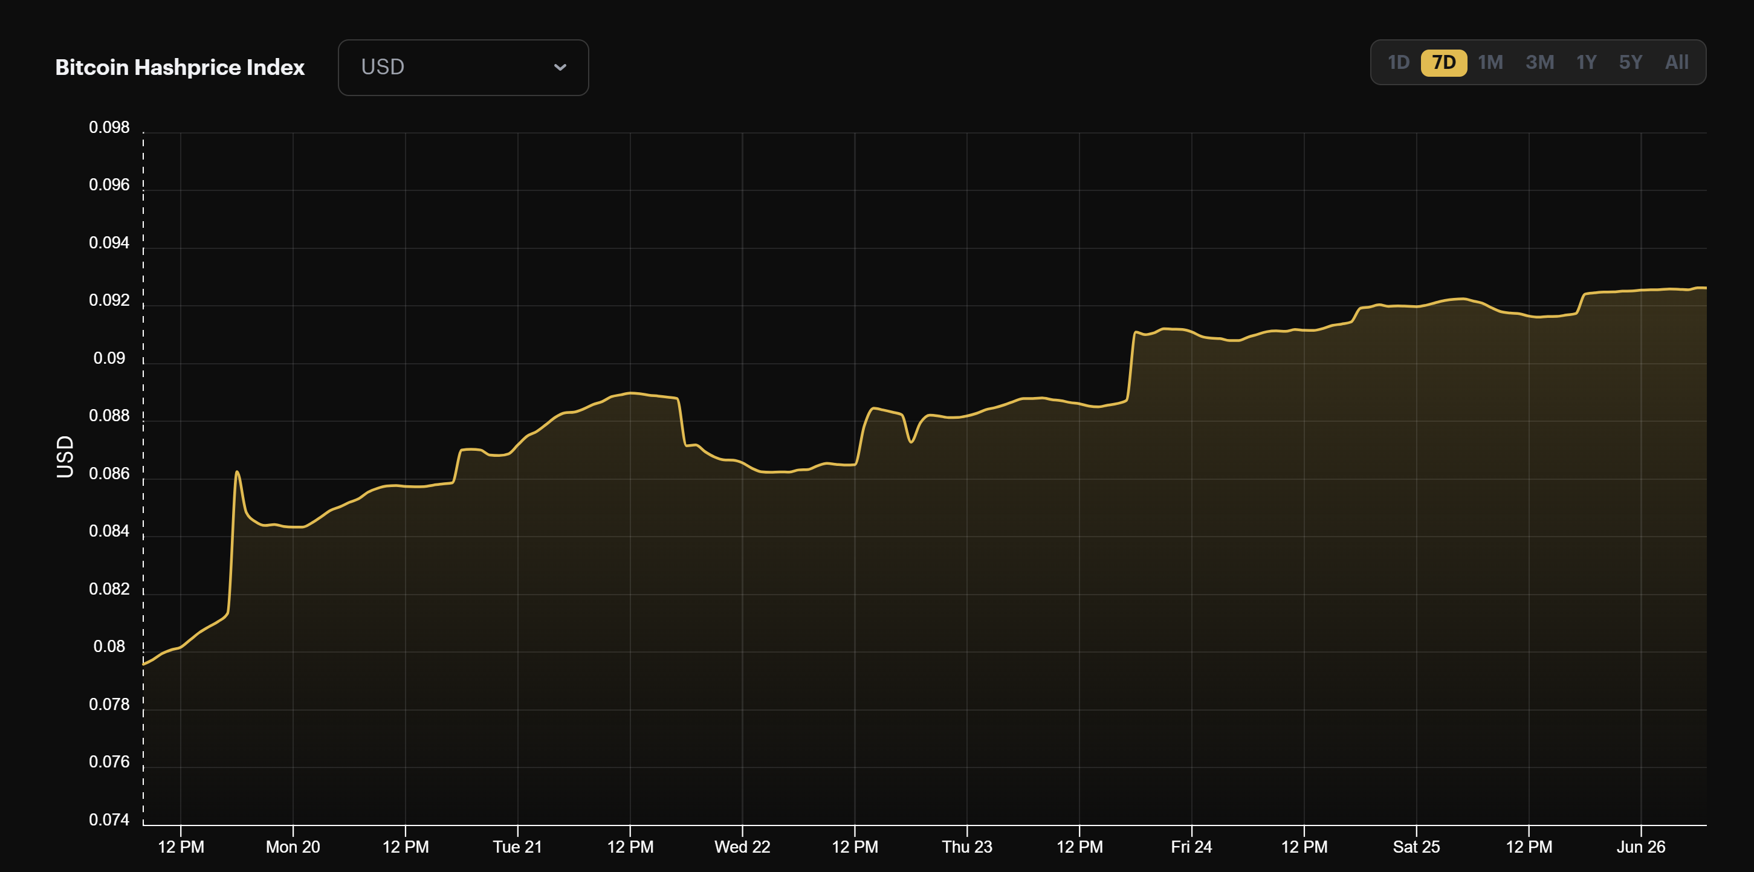This screenshot has width=1754, height=872.
Task: Choose the 1Y time range
Action: point(1586,63)
